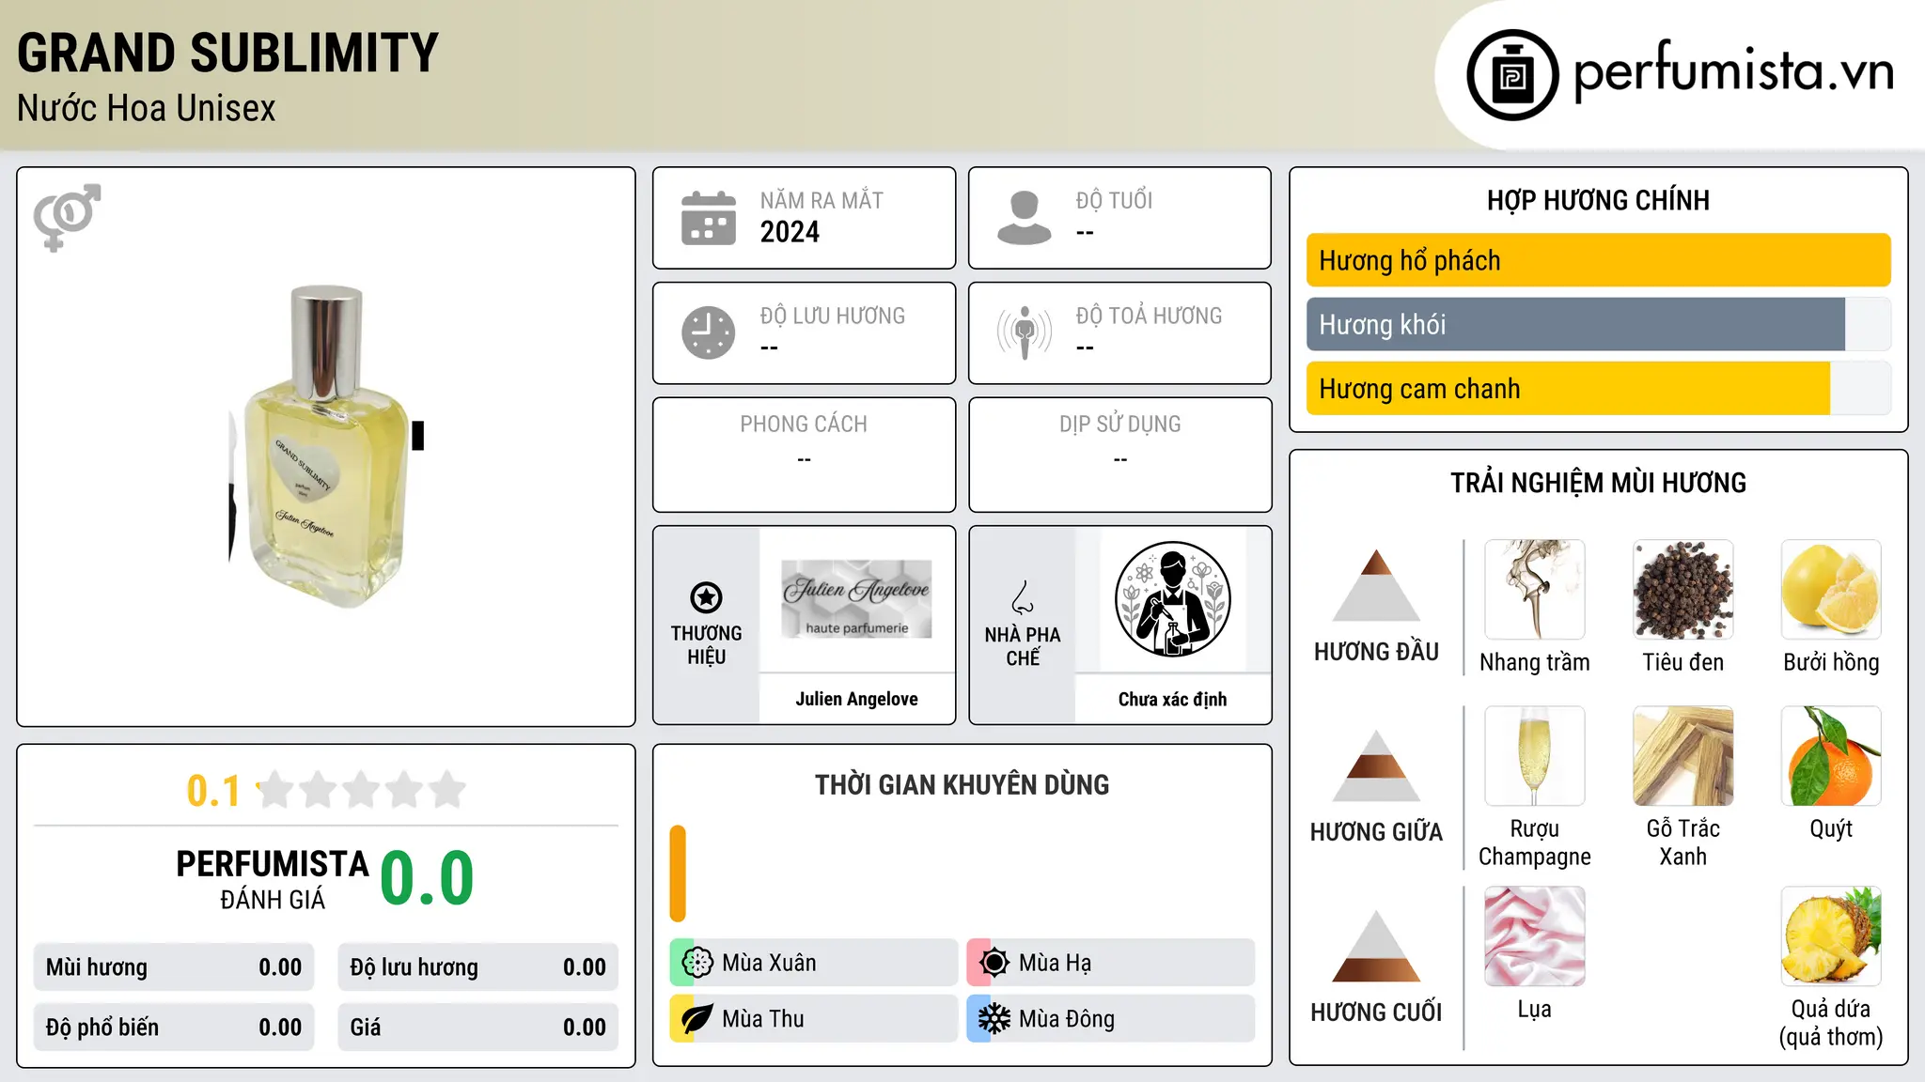Click the green 0.0 Perfumista score

pyautogui.click(x=427, y=878)
